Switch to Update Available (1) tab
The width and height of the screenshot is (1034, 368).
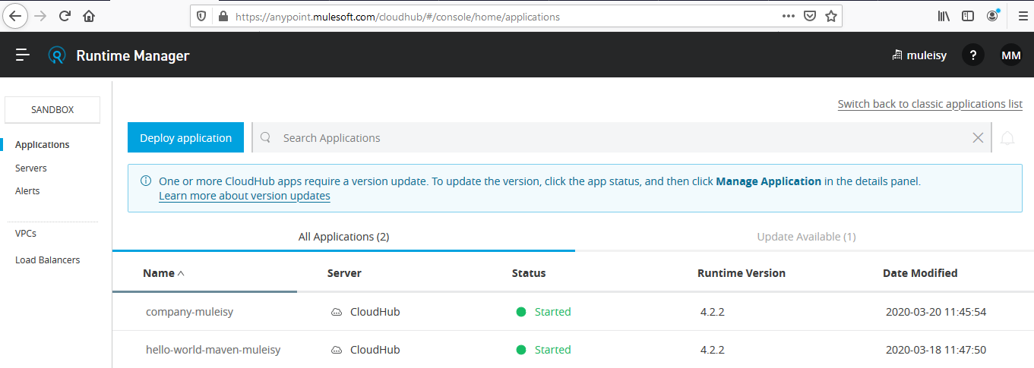tap(806, 237)
